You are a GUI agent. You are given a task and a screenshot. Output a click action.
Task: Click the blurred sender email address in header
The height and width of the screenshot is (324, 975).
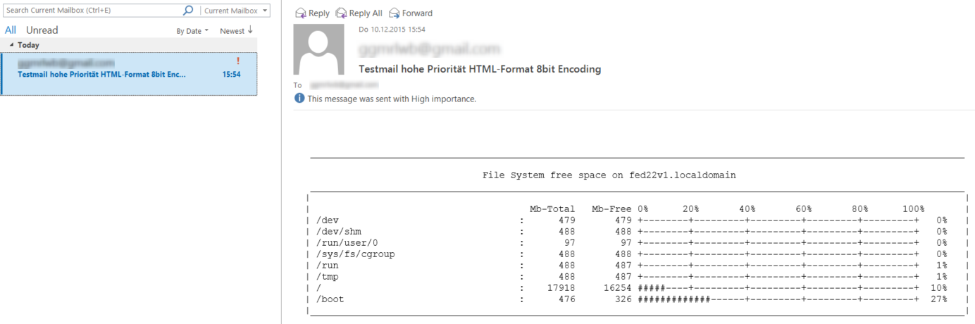[x=429, y=49]
